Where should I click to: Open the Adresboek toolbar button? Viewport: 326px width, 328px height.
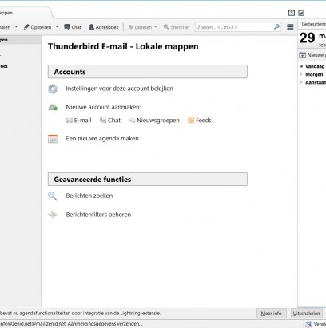104,27
